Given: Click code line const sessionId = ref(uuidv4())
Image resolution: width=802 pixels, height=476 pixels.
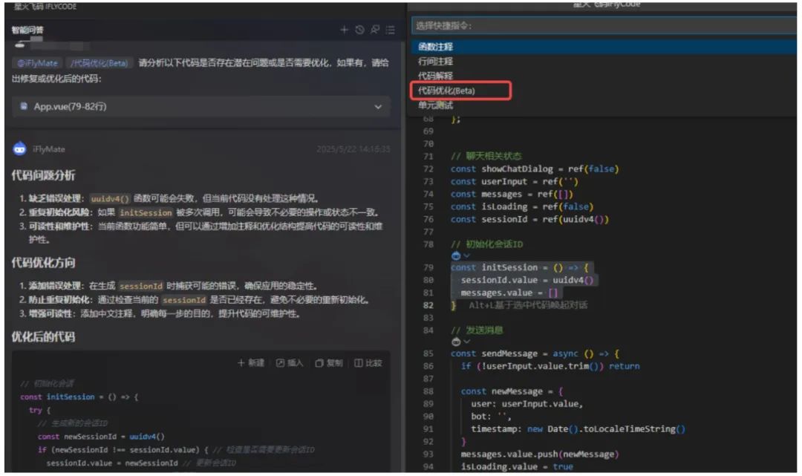Looking at the screenshot, I should tap(529, 219).
